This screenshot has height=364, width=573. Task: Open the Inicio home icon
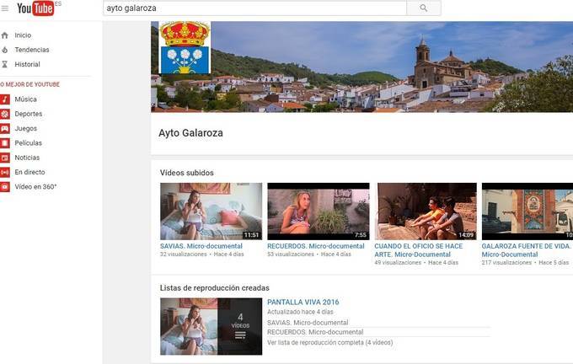coord(5,35)
